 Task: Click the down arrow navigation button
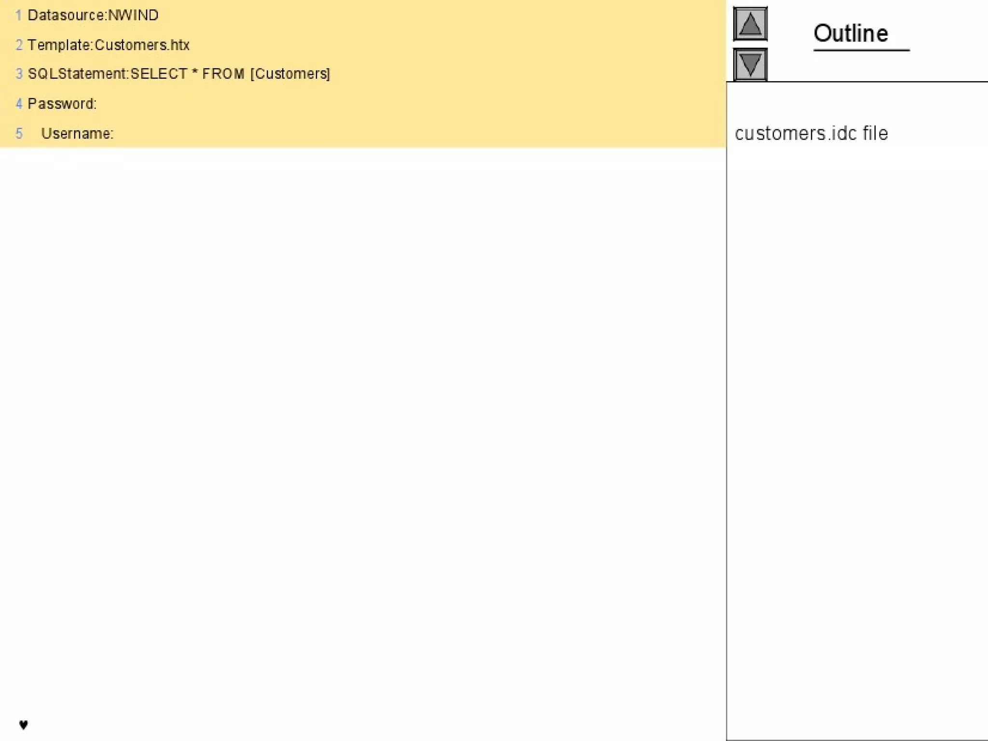coord(750,64)
